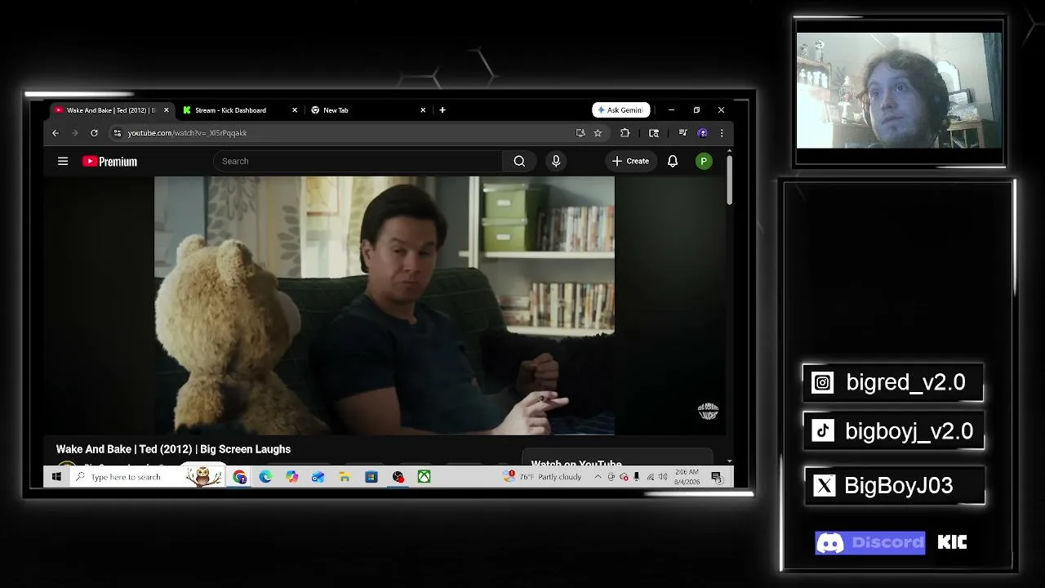View site information icon in address bar
The width and height of the screenshot is (1045, 588).
pyautogui.click(x=118, y=133)
